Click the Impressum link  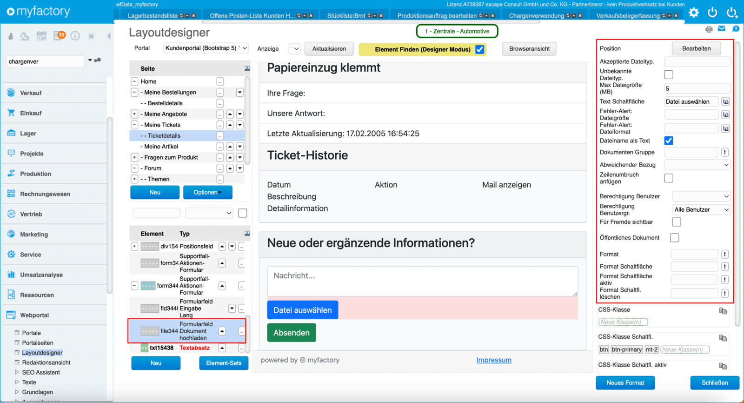pyautogui.click(x=493, y=360)
